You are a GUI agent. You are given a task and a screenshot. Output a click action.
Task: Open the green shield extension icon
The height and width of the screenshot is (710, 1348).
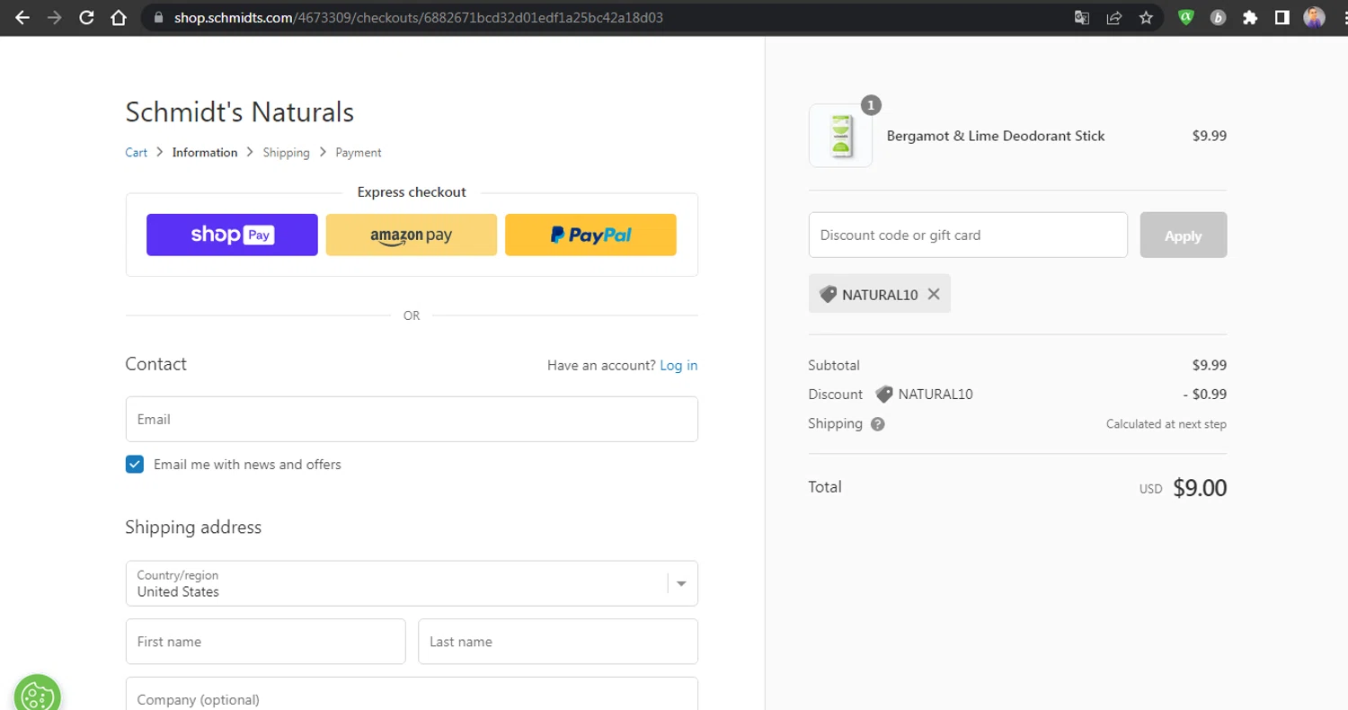pos(1186,17)
